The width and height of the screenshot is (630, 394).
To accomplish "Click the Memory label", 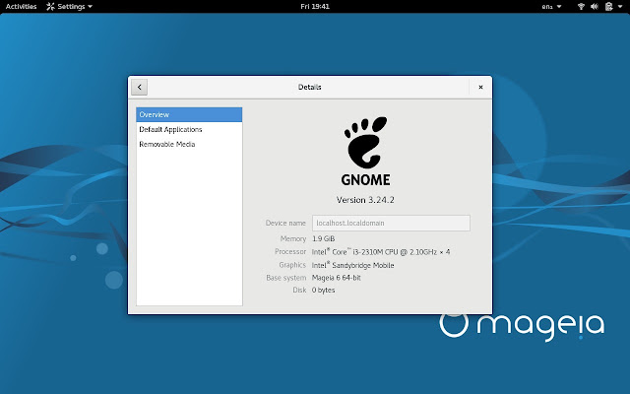I will 293,238.
